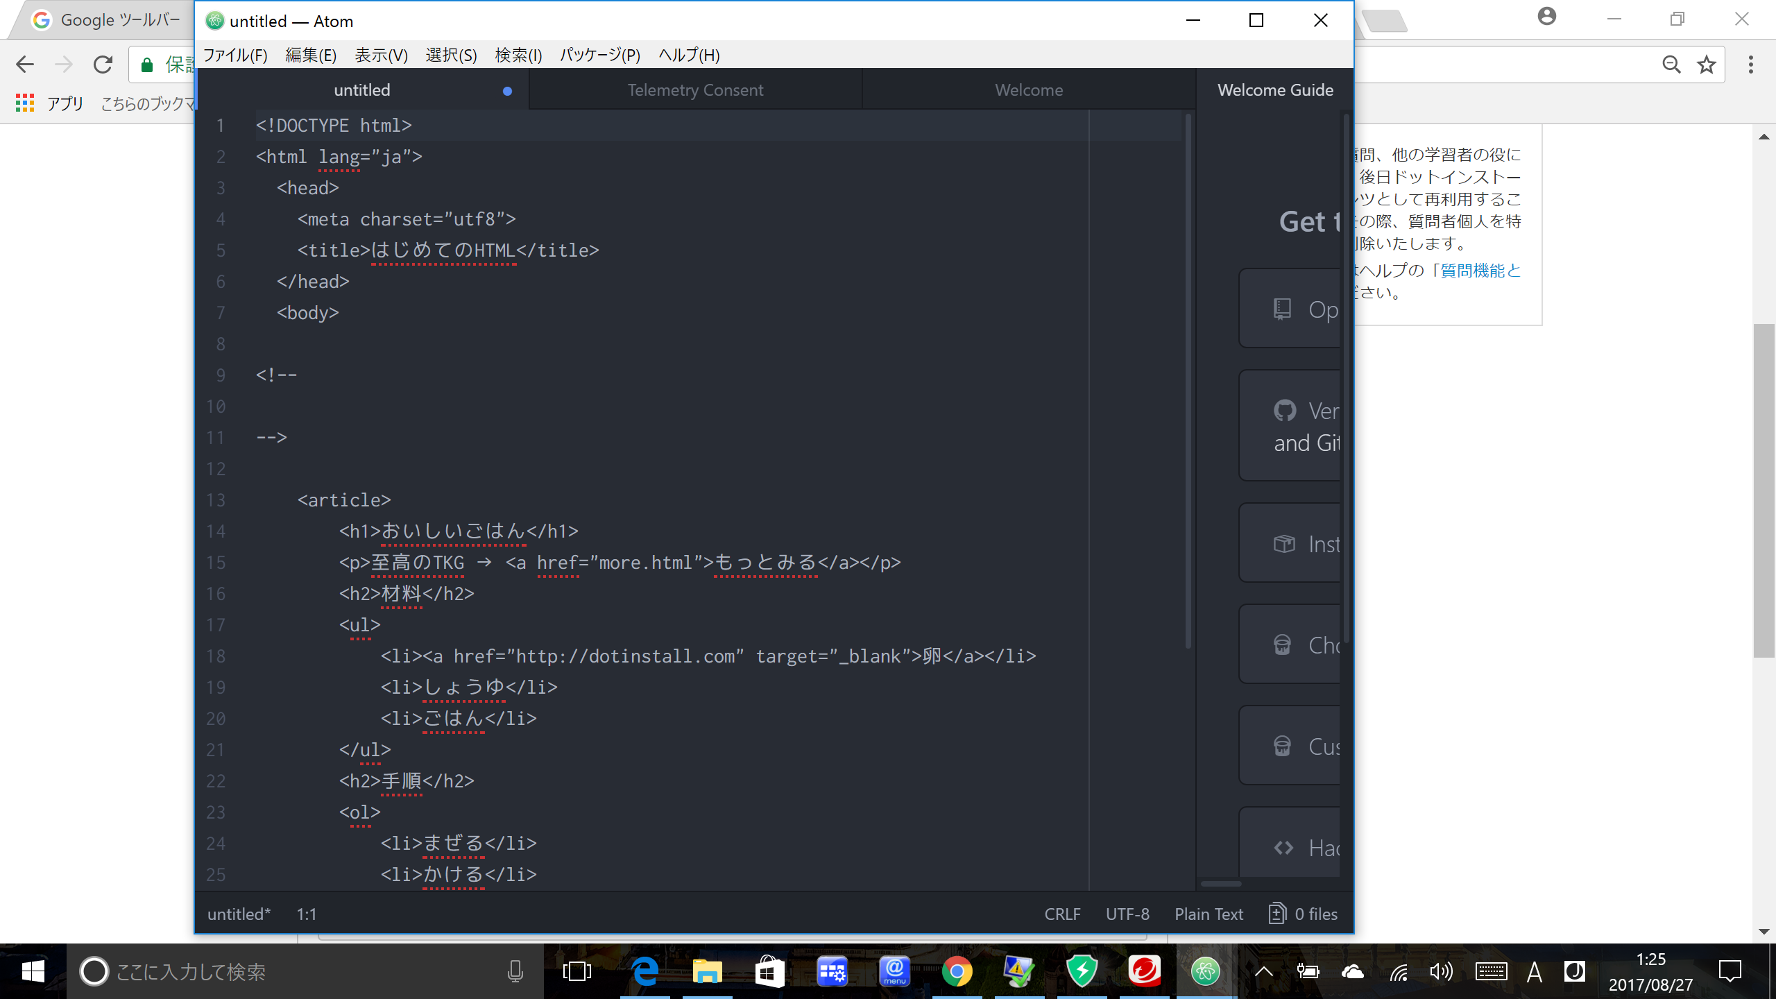This screenshot has height=999, width=1776.
Task: Open the UTF-8 encoding selector
Action: tap(1127, 914)
